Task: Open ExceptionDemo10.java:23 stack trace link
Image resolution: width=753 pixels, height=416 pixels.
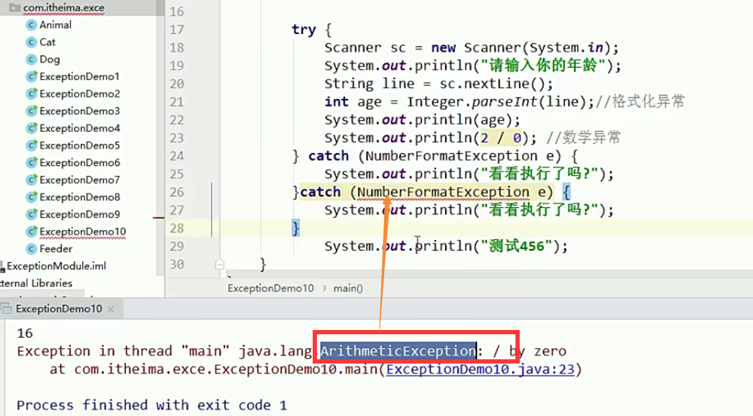Action: pyautogui.click(x=480, y=369)
